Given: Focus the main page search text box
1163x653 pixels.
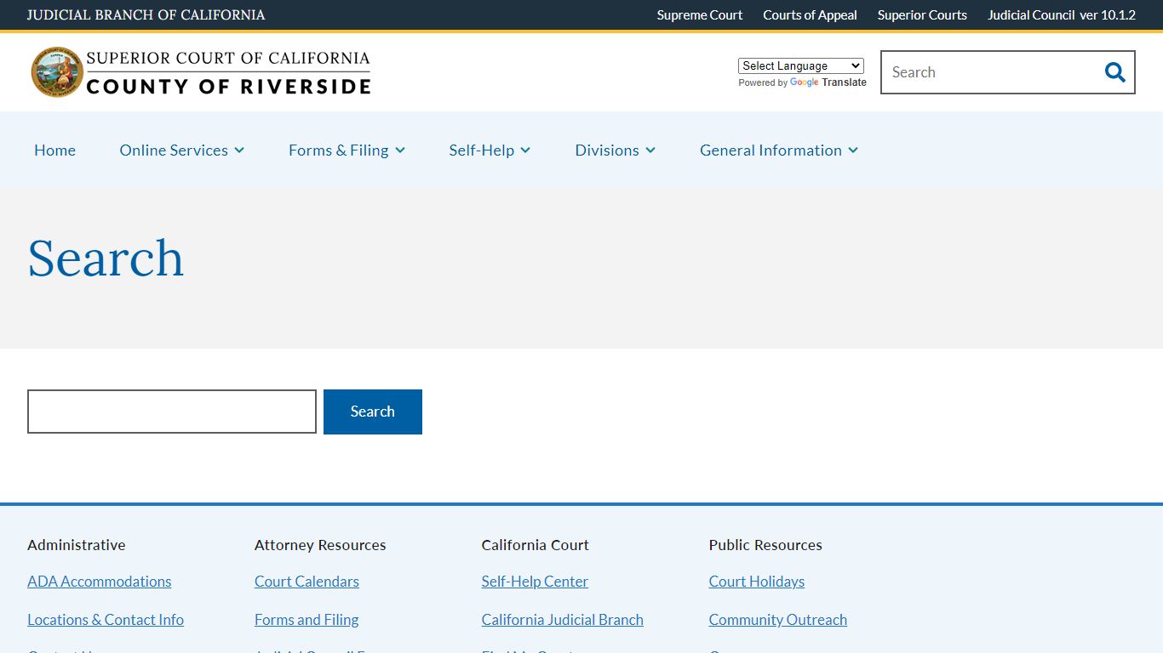Looking at the screenshot, I should coord(172,412).
